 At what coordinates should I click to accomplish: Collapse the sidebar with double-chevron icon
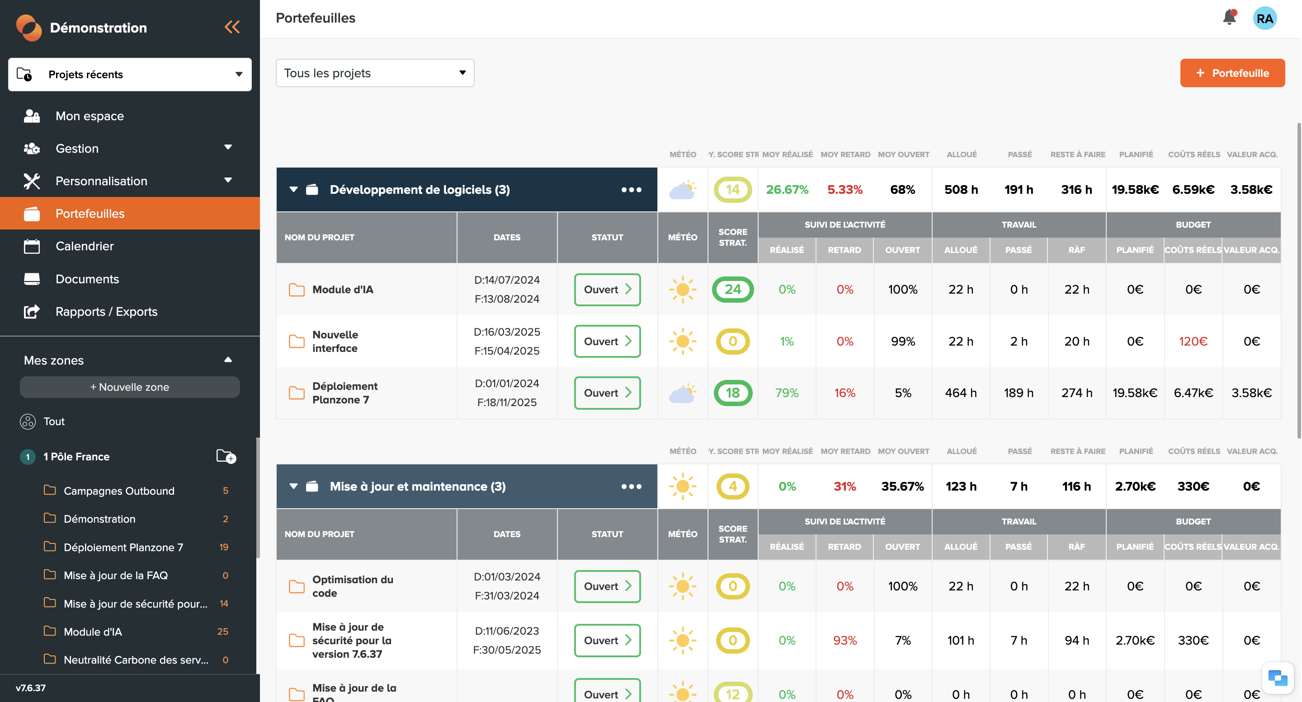pos(232,27)
